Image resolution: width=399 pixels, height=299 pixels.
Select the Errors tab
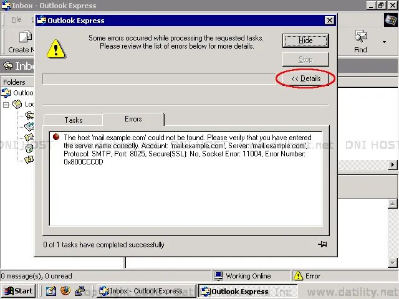click(x=133, y=119)
